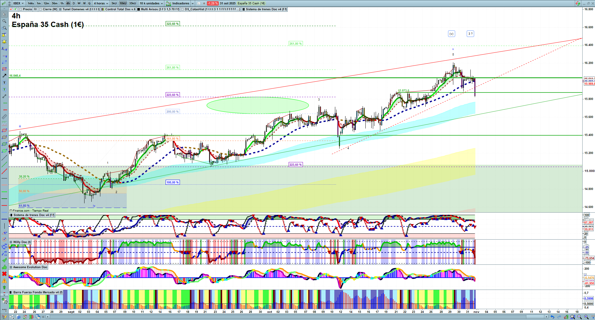Image resolution: width=595 pixels, height=320 pixels.
Task: Click the alert bell tool
Action: [x=4, y=42]
